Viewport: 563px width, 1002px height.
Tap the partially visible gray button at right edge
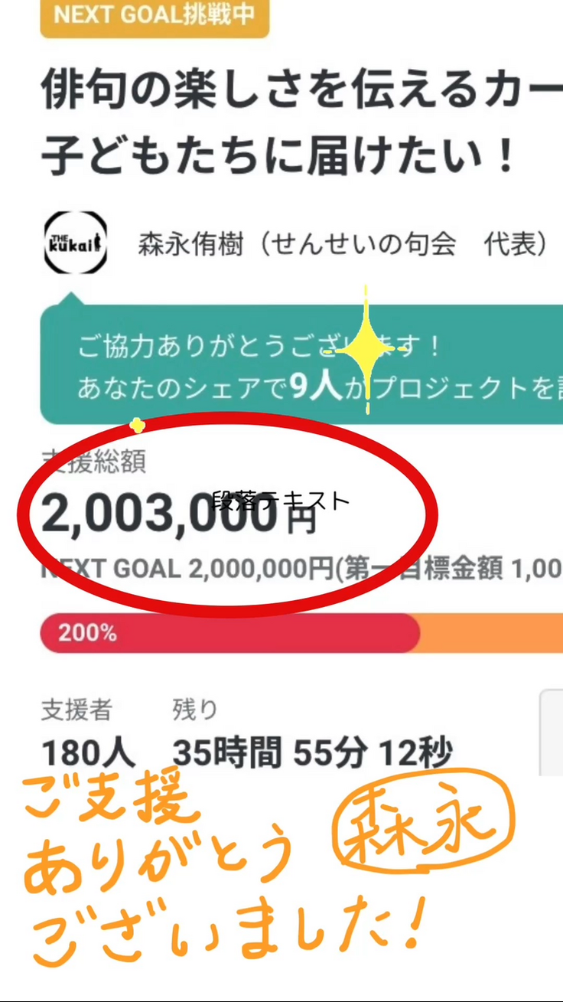[x=552, y=733]
